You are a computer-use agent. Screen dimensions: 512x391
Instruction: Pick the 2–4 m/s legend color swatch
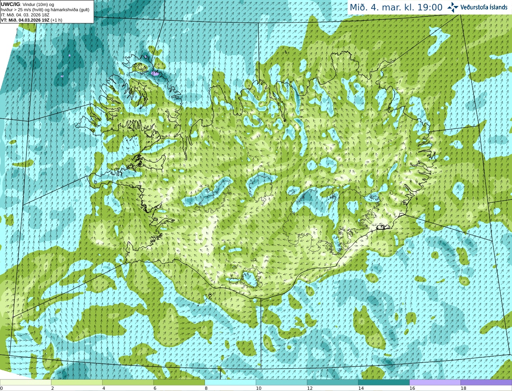pos(77,382)
